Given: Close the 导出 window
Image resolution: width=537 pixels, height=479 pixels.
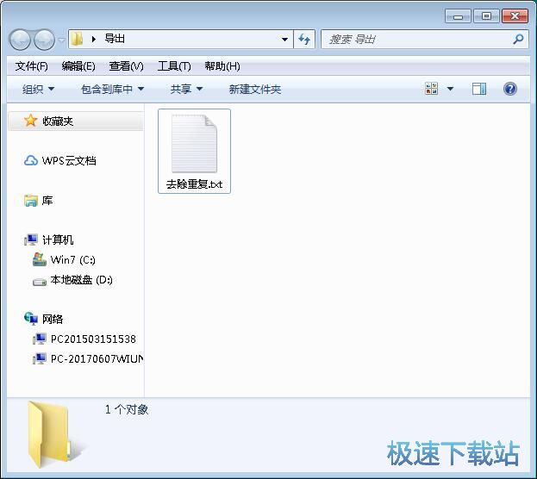Looking at the screenshot, I should [x=515, y=16].
